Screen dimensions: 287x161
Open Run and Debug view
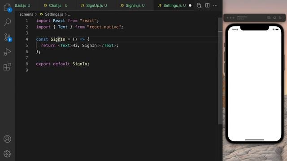click(7, 52)
